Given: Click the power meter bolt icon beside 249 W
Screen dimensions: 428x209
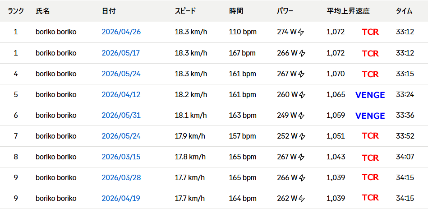Looking at the screenshot, I should (x=301, y=116).
